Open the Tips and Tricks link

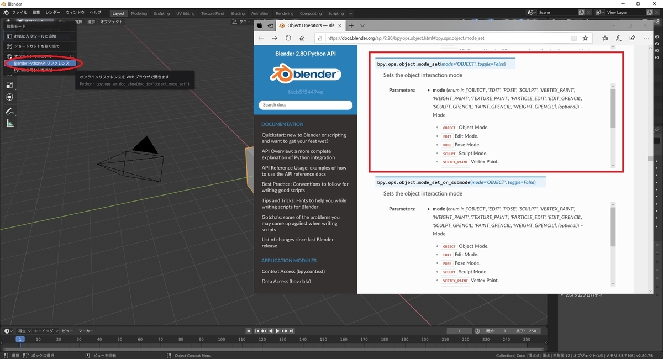304,204
